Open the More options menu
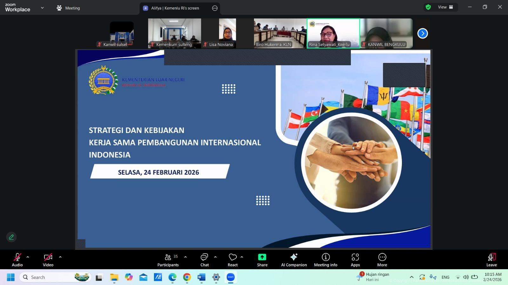Viewport: 508px width, 285px height. [x=382, y=260]
